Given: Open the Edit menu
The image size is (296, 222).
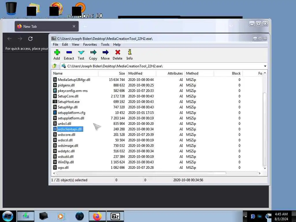Looking at the screenshot, I should coord(65,45).
